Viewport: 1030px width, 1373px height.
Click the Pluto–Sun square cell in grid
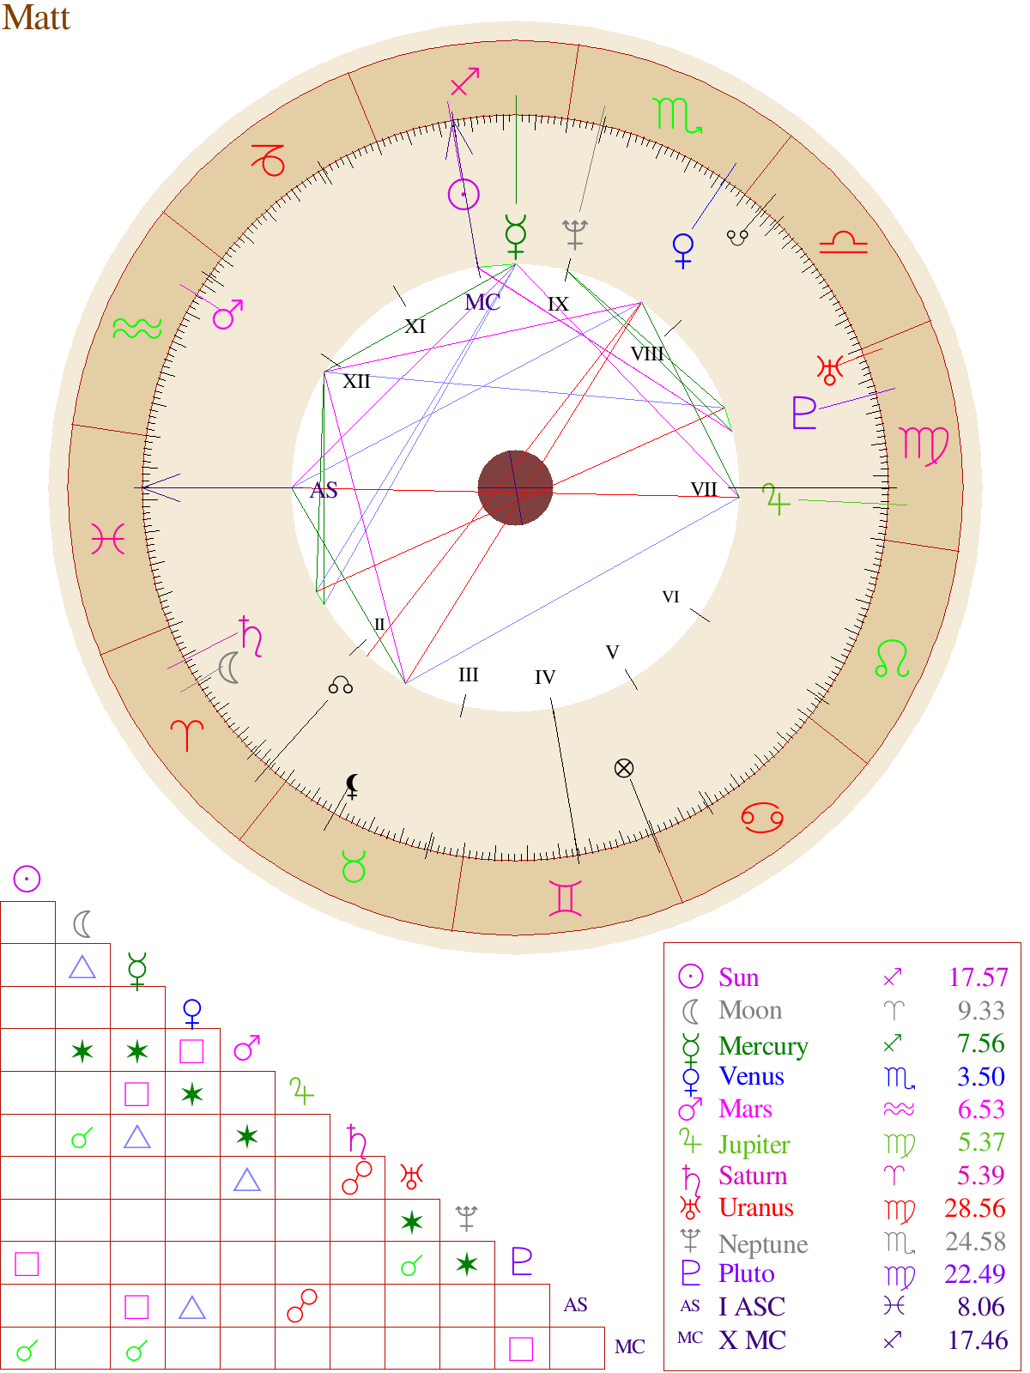click(x=27, y=1263)
